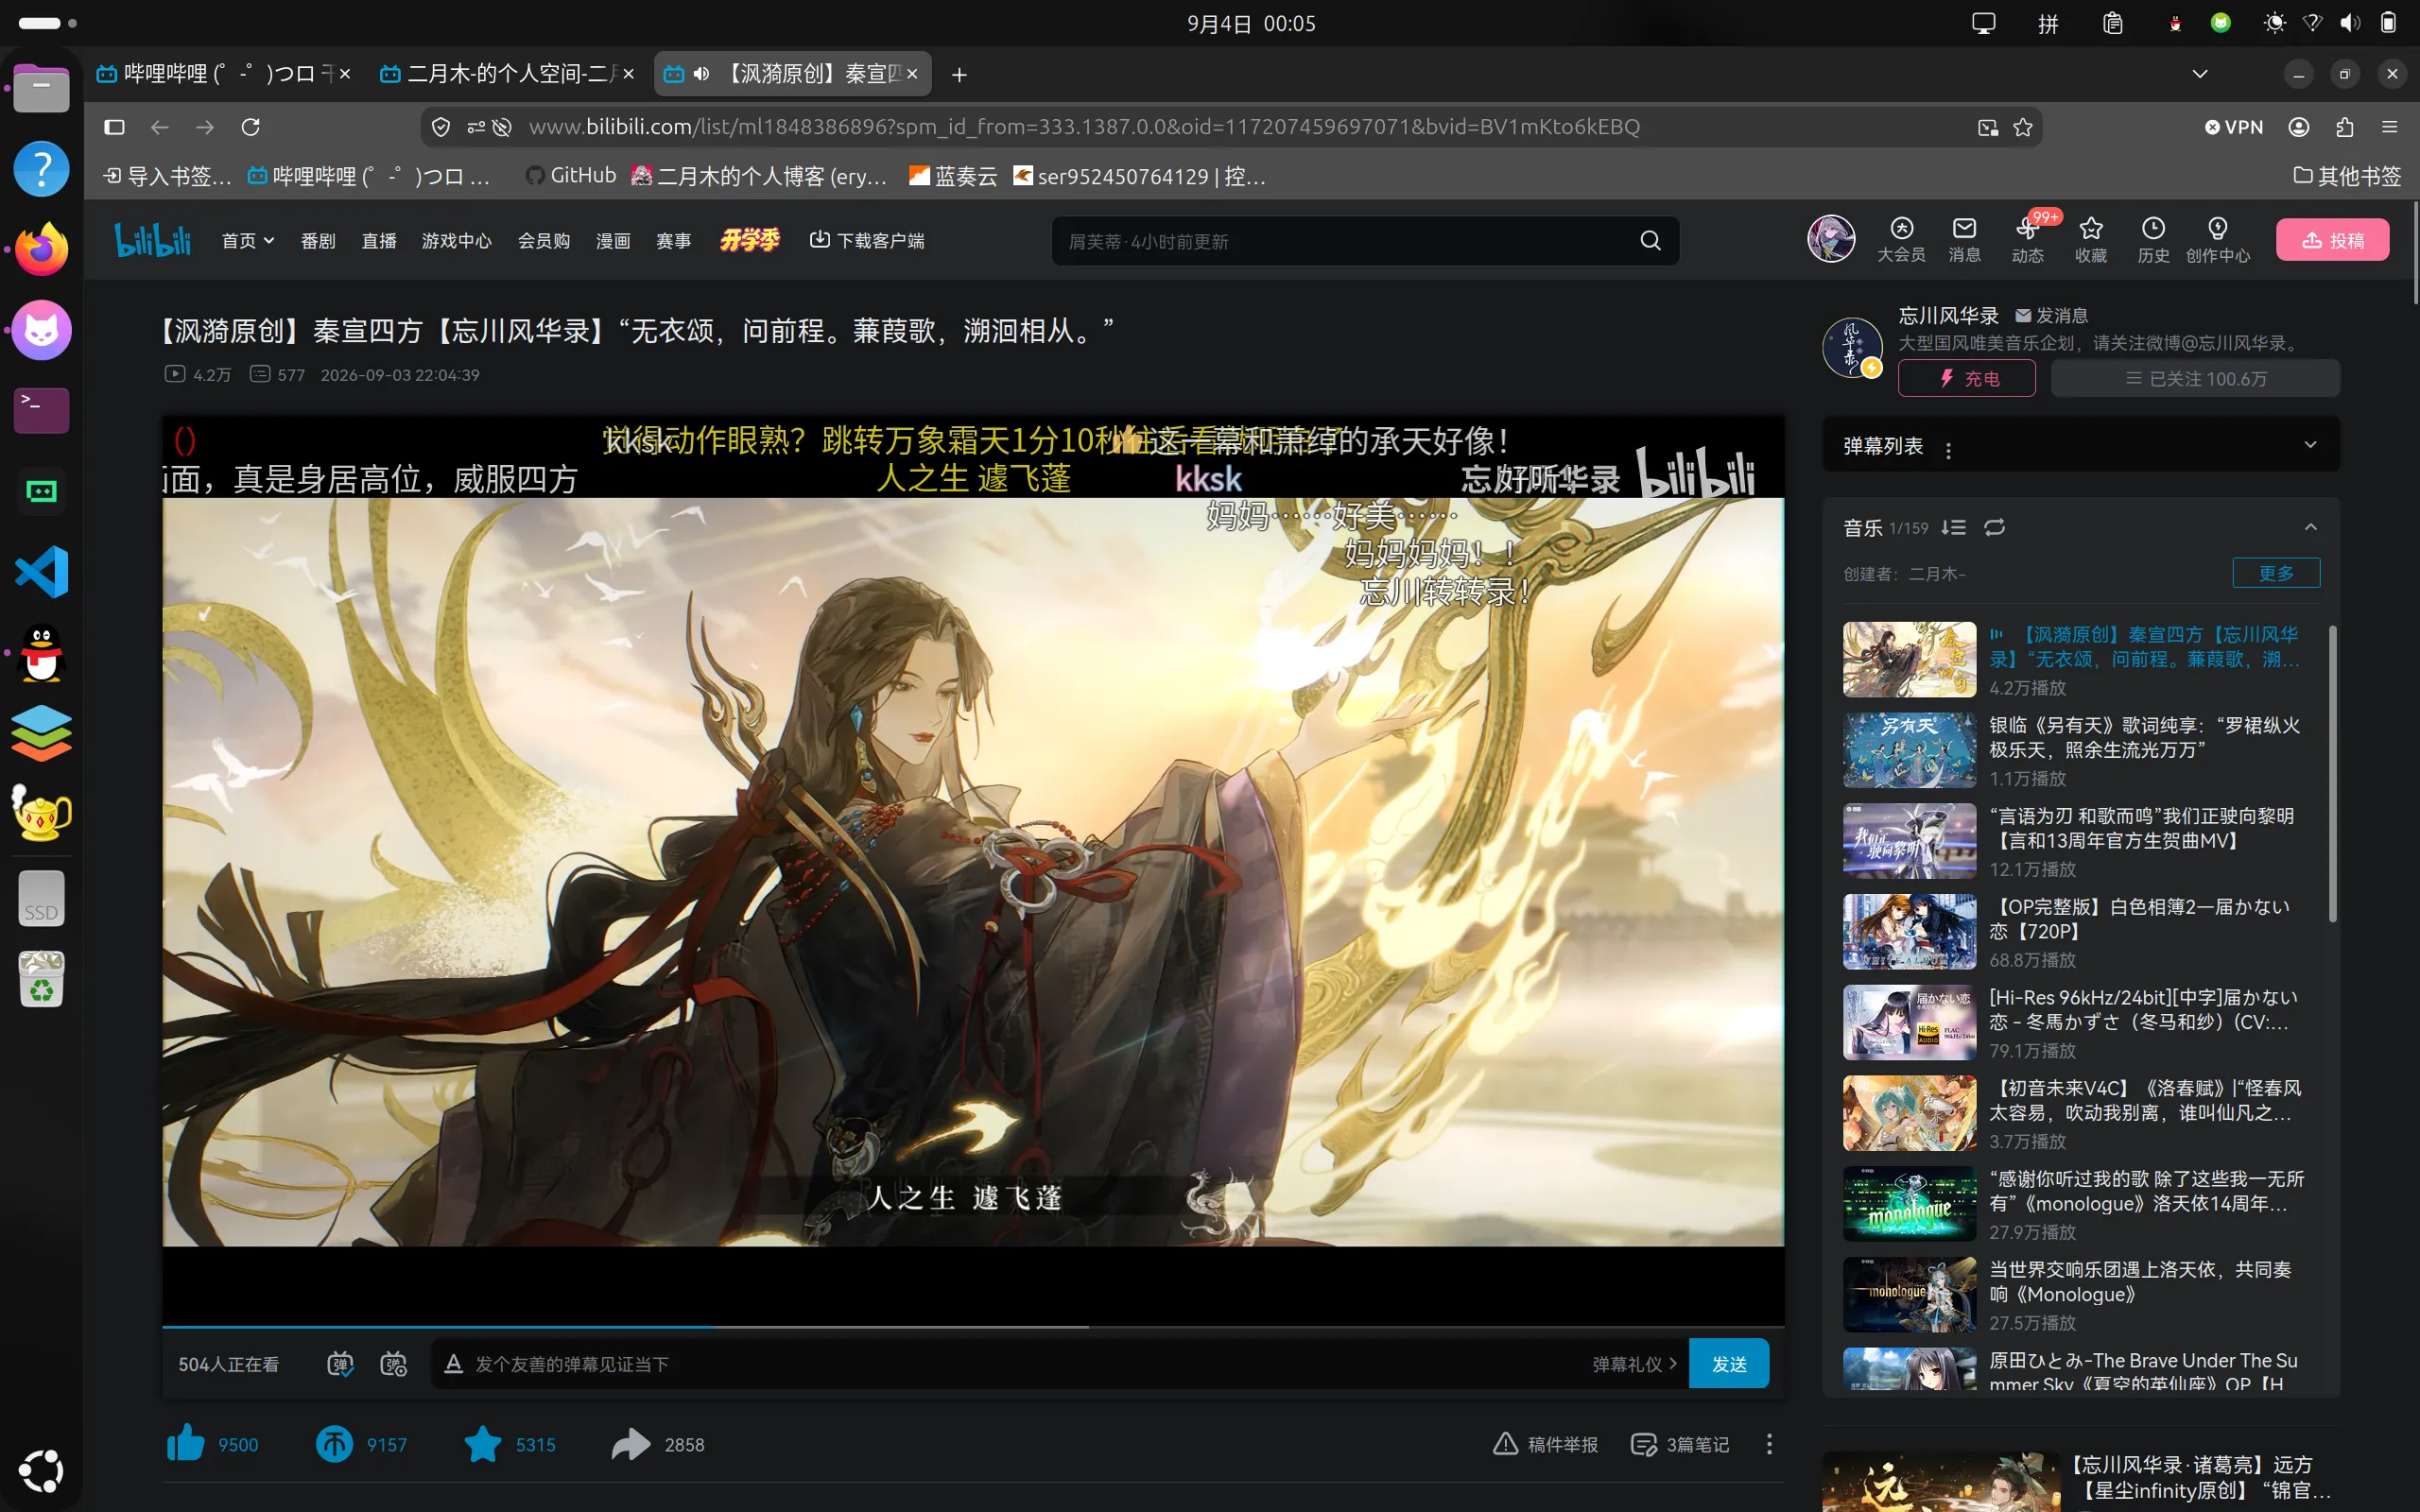Click the 更多 button in the playlist
The image size is (2420, 1512).
coord(2276,573)
